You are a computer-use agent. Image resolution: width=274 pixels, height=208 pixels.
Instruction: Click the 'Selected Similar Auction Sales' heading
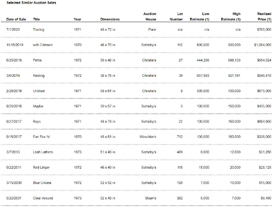coord(31,3)
